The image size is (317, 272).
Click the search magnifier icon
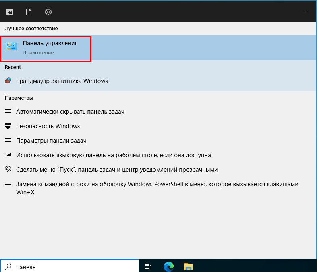click(x=8, y=266)
